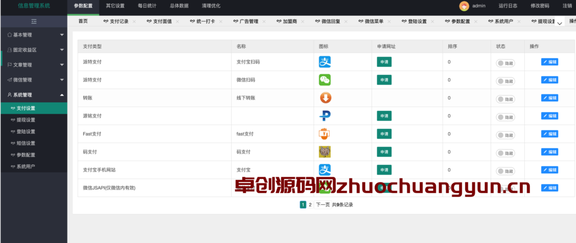This screenshot has width=576, height=243.
Task: Select 登陆设置 in the sidebar
Action: click(34, 132)
